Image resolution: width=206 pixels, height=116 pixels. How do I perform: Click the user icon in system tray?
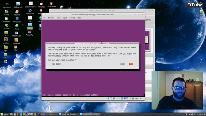[187, 114]
